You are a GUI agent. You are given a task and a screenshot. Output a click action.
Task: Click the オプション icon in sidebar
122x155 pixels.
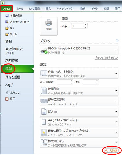pos(7,93)
